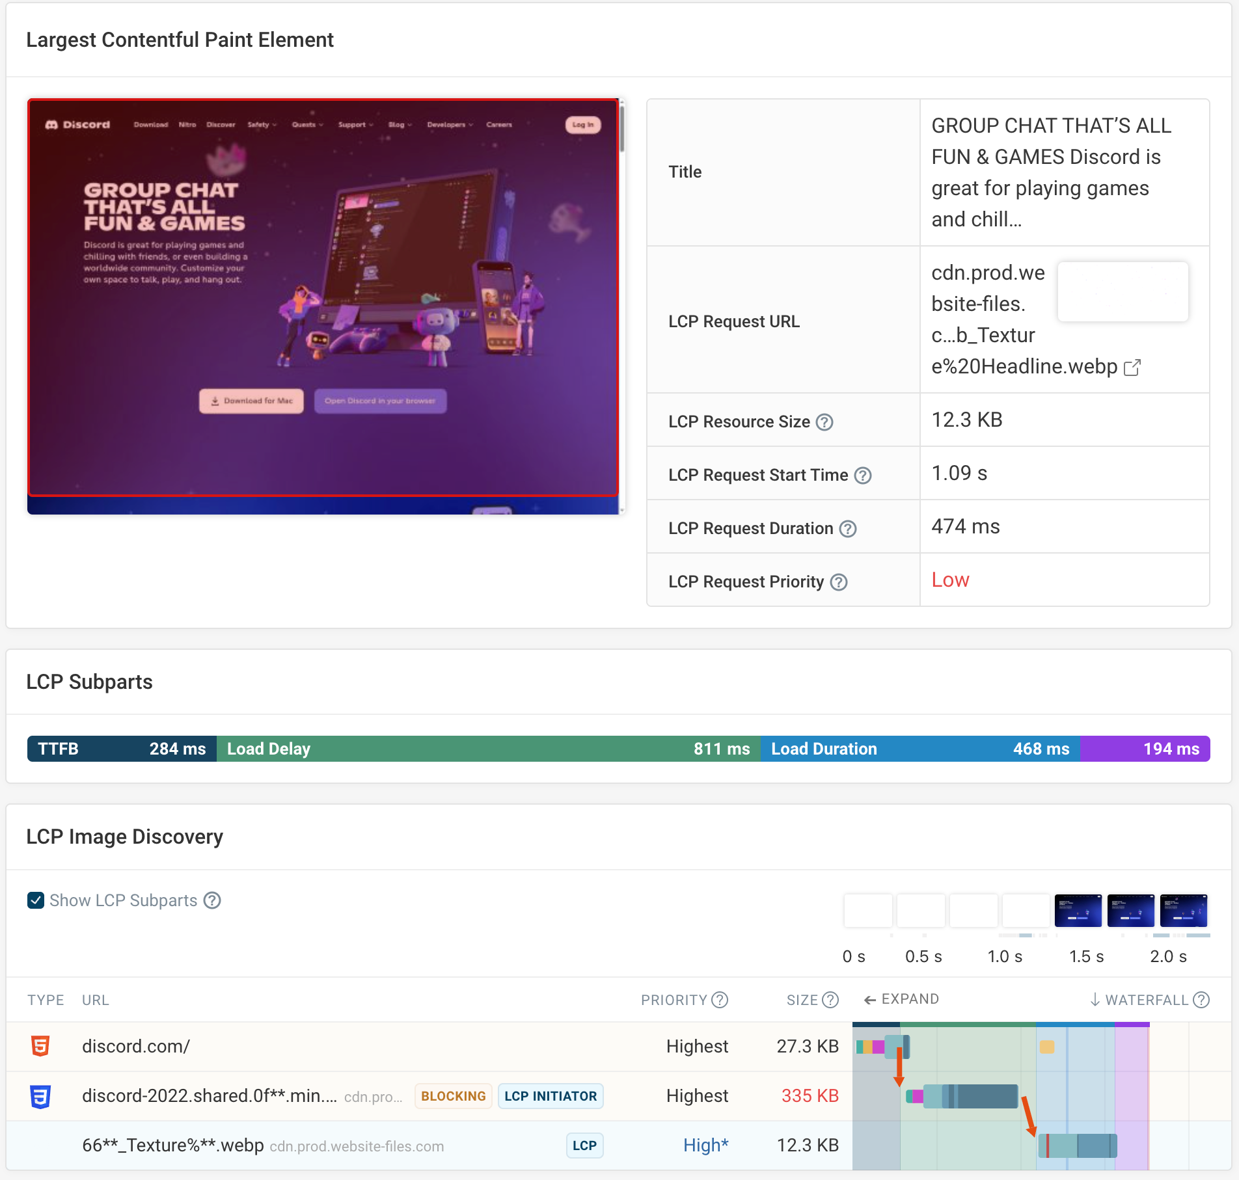Click the CSS file waterfall bar

pyautogui.click(x=962, y=1096)
